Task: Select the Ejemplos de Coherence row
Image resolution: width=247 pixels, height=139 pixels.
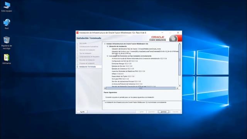Action: 123,69
